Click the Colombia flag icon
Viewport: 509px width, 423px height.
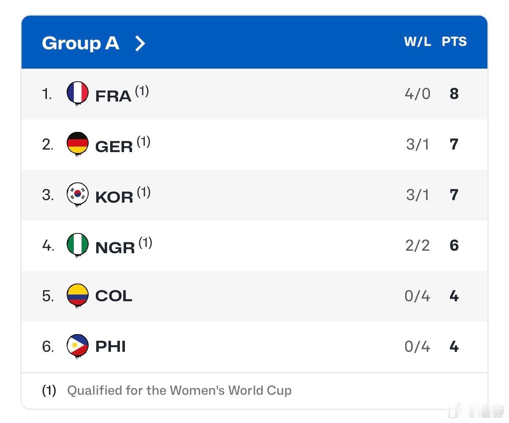[x=78, y=295]
